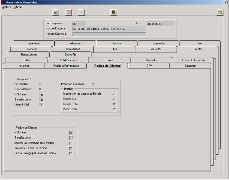Toggle the Importe Total checkbox

[114, 104]
